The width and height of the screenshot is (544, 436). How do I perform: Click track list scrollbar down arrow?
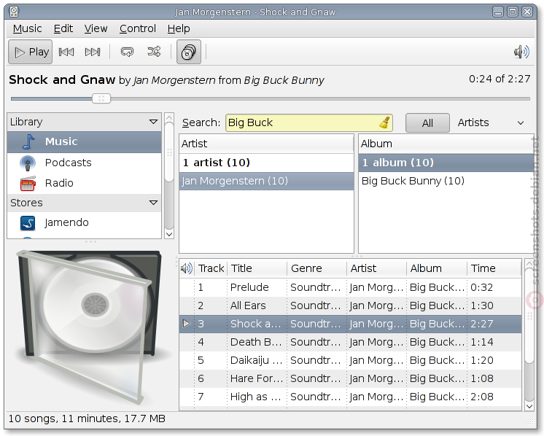pos(529,406)
